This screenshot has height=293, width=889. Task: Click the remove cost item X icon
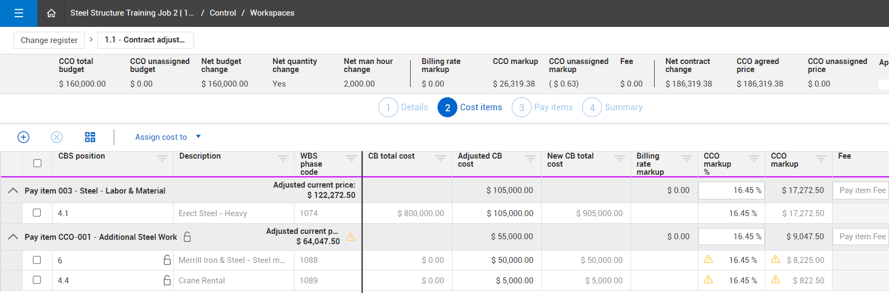[56, 137]
